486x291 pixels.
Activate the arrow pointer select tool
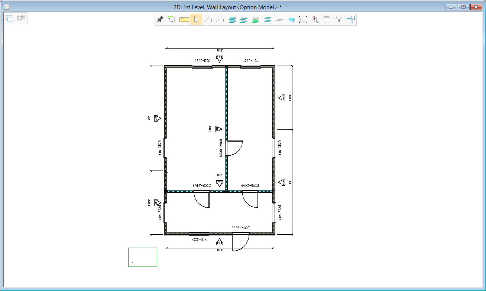click(196, 20)
